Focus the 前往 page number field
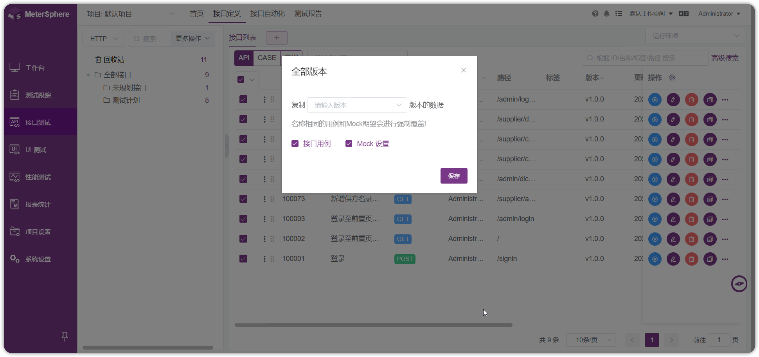 pos(719,340)
